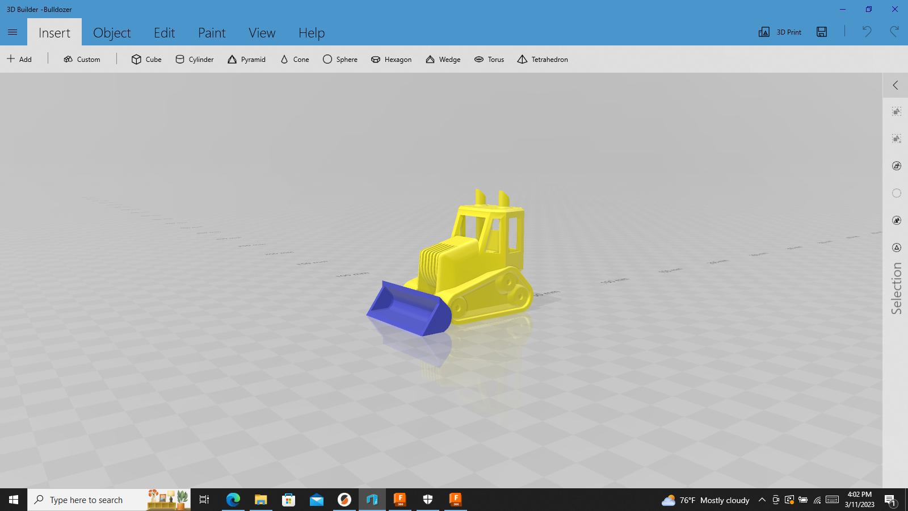Show hidden system tray icons
This screenshot has width=908, height=511.
click(x=762, y=500)
